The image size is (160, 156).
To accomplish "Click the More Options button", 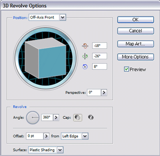I will pyautogui.click(x=136, y=57).
